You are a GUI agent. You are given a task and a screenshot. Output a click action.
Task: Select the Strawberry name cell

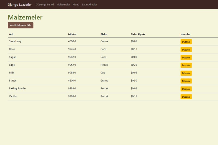[x=15, y=41]
